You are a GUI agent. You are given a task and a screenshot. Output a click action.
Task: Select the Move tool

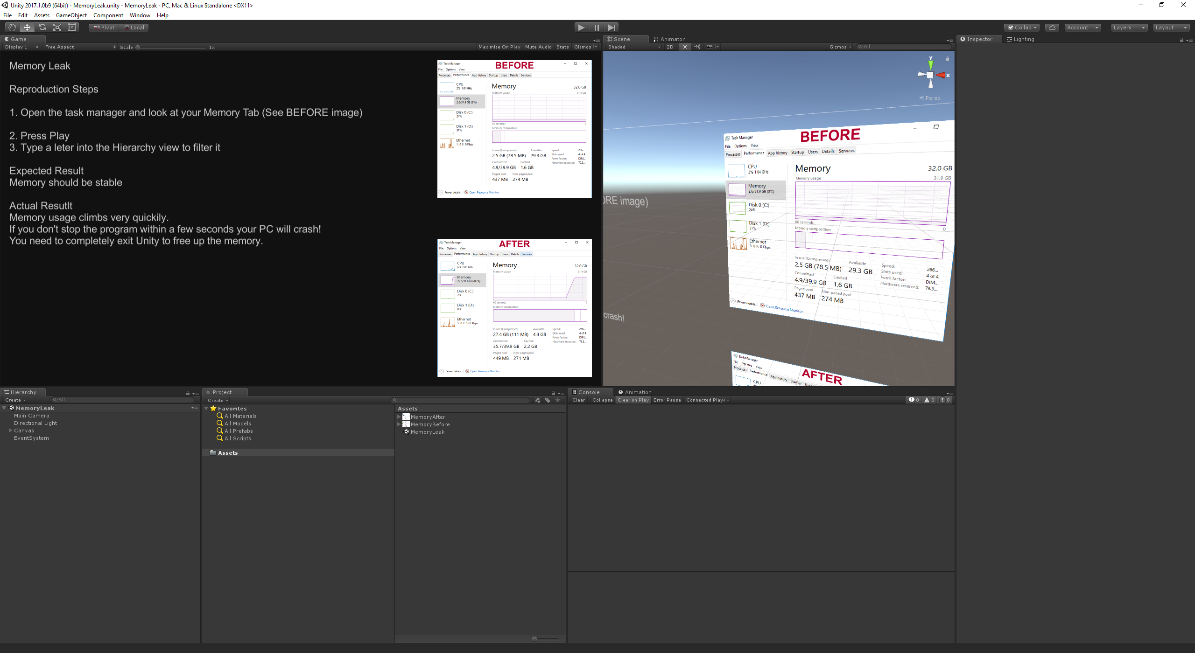coord(27,28)
